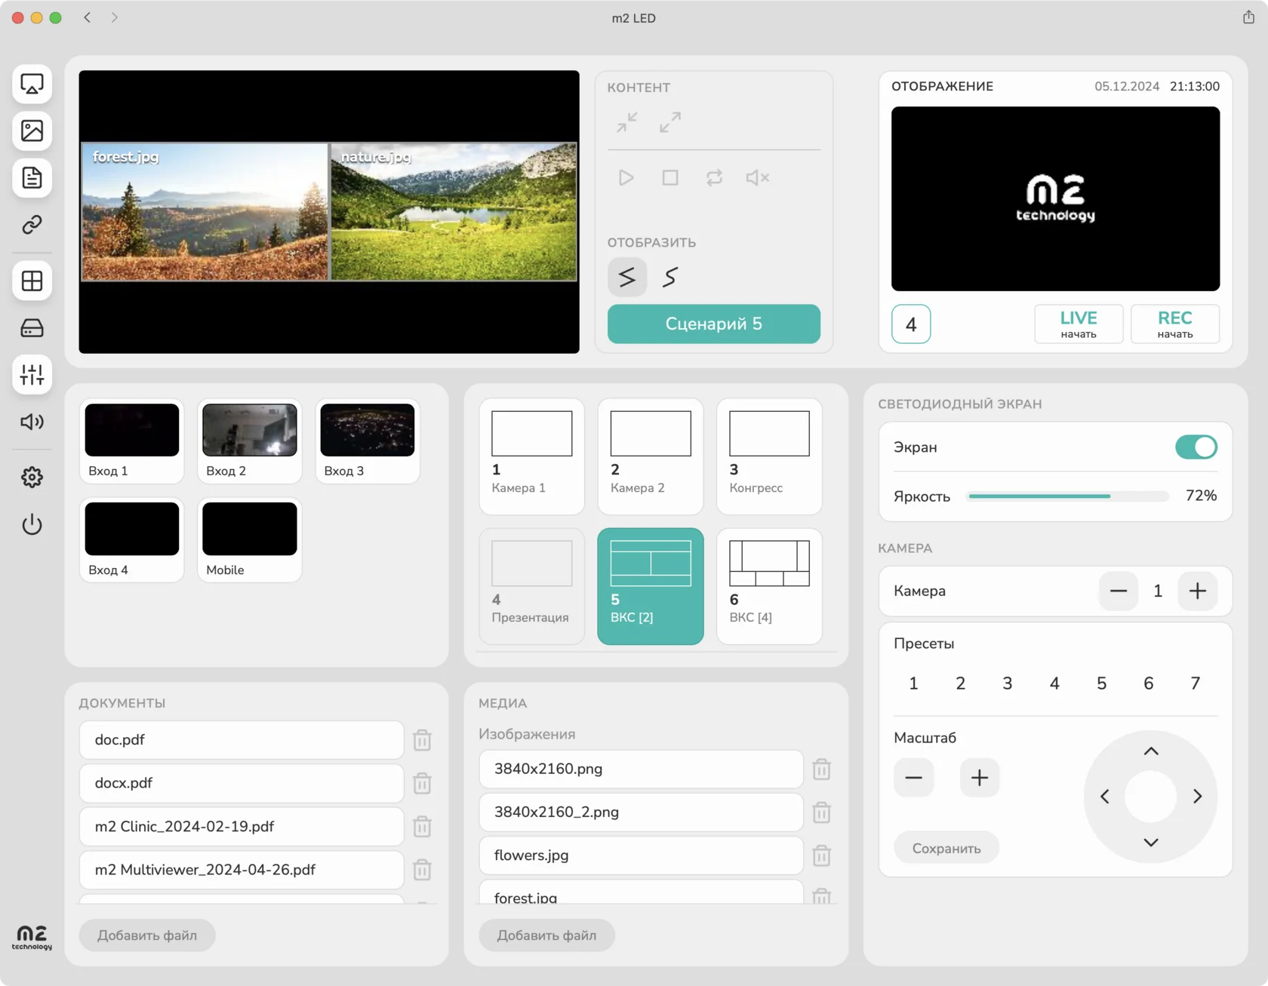
Task: Select the Mobile input thumbnail
Action: 250,540
